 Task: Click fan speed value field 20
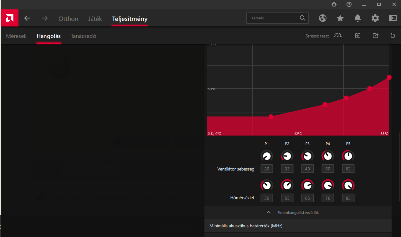point(267,169)
